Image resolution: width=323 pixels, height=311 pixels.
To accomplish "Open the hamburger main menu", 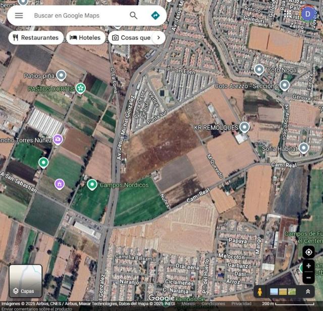I will tap(19, 16).
